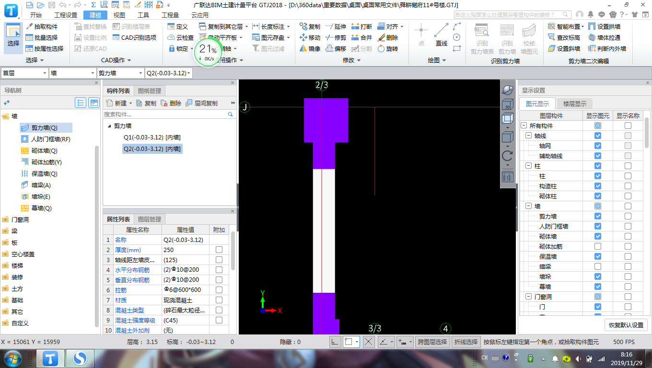Open the 剪力墙 type dropdown

tap(121, 73)
